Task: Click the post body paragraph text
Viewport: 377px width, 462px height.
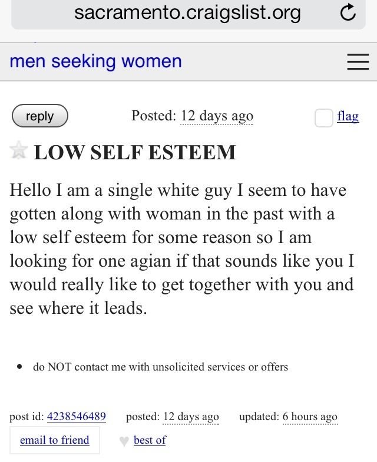Action: (183, 249)
